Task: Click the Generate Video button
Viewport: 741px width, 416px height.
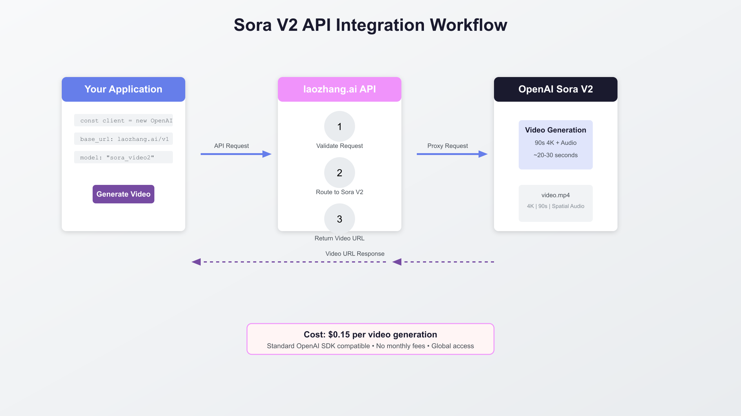Action: [123, 194]
